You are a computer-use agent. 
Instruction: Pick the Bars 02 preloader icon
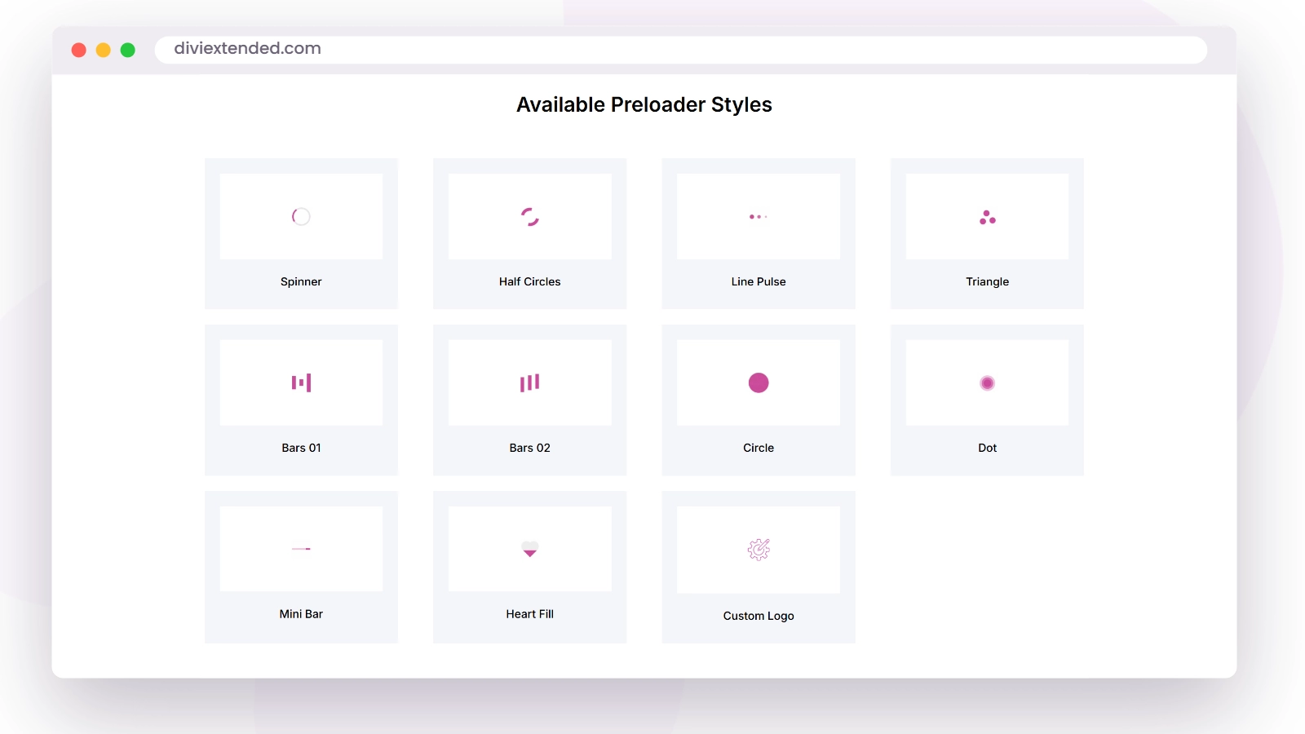(530, 382)
